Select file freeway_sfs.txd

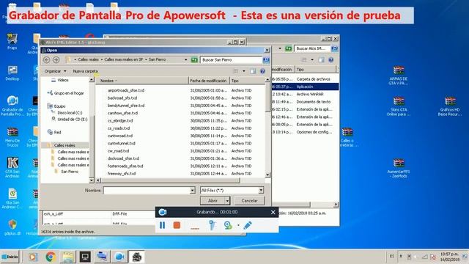click(122, 174)
